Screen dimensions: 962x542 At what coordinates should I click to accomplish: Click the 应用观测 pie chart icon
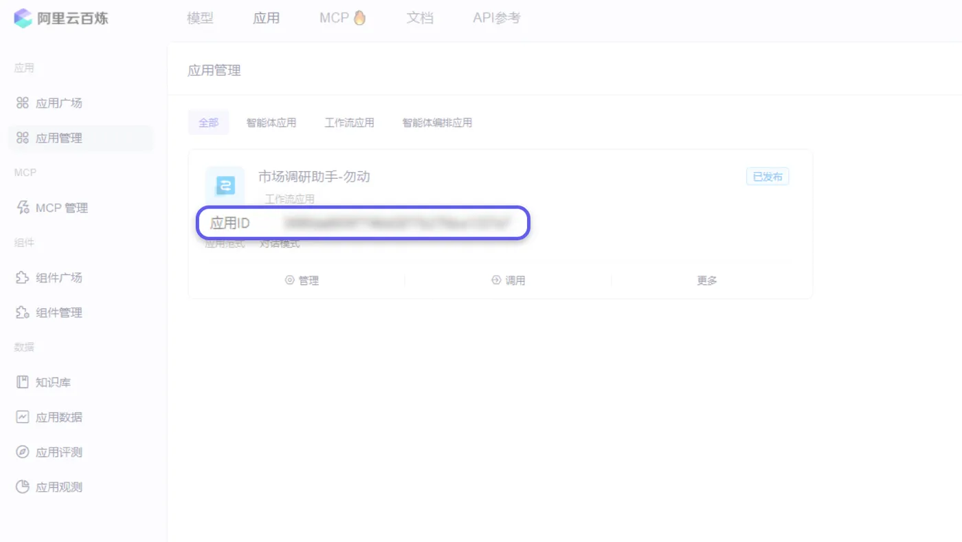tap(23, 488)
